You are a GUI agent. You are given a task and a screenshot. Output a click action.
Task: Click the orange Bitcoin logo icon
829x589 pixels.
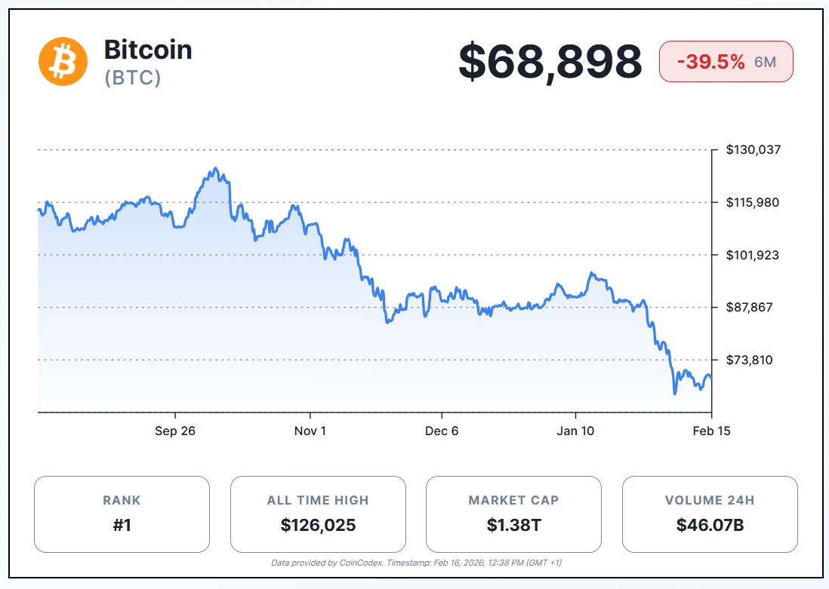pyautogui.click(x=63, y=61)
